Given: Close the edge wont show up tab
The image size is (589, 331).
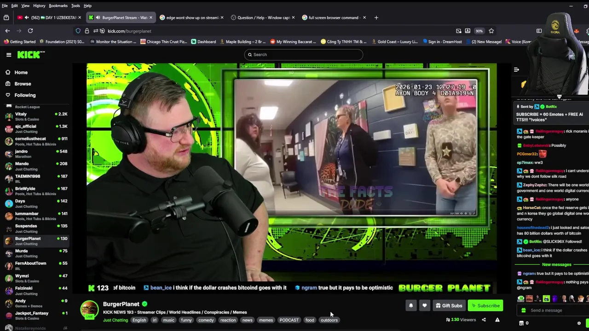Looking at the screenshot, I should coord(222,17).
